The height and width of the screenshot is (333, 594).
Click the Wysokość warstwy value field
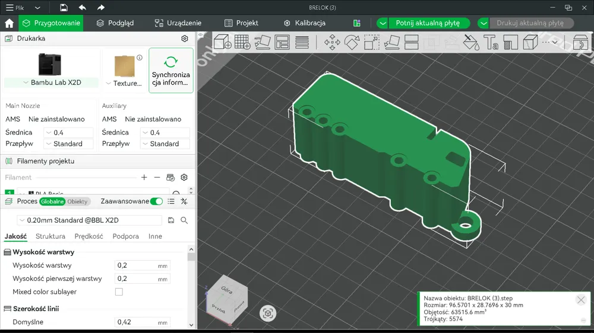[143, 265]
